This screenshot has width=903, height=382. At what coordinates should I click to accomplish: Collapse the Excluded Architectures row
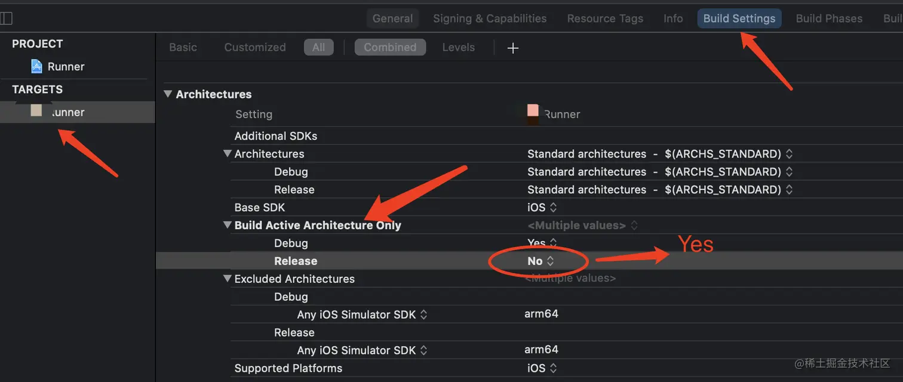tap(227, 279)
